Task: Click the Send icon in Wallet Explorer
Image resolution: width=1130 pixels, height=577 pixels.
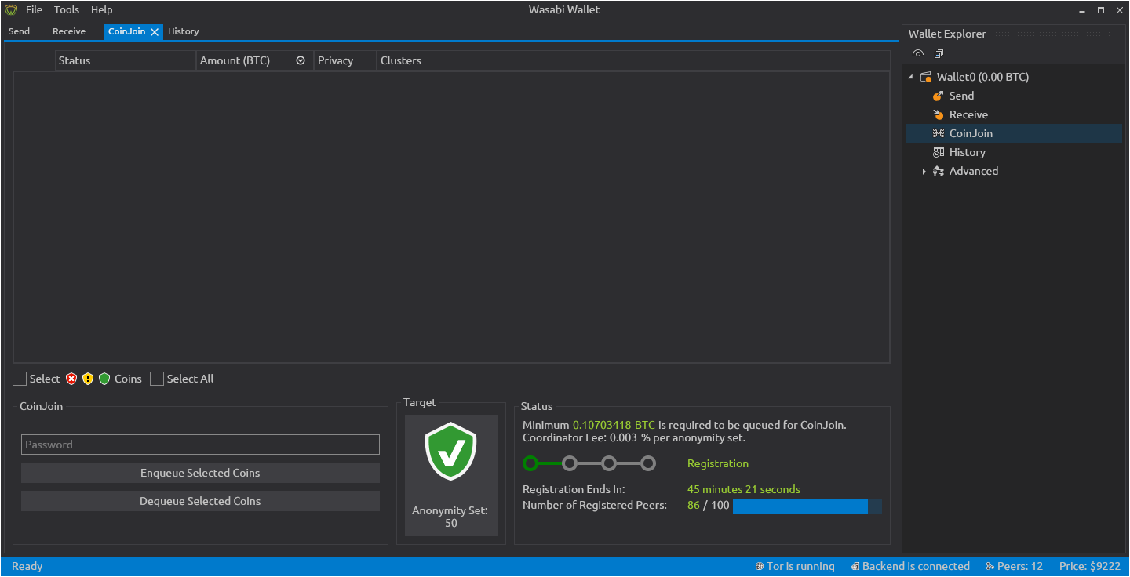Action: coord(938,96)
